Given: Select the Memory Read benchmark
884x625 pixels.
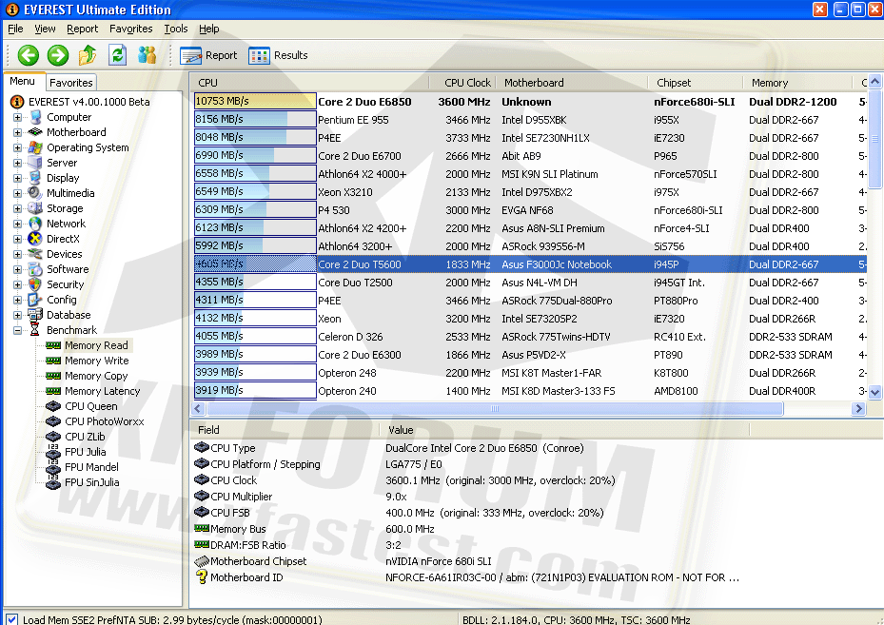Looking at the screenshot, I should pos(96,345).
